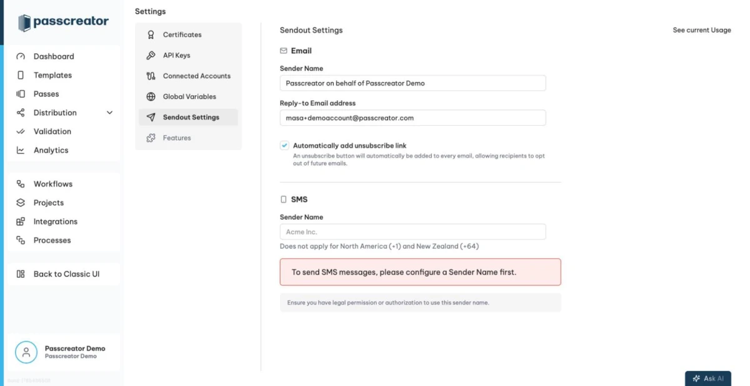Click the Validation double-check icon
This screenshot has height=386, width=750.
point(21,131)
